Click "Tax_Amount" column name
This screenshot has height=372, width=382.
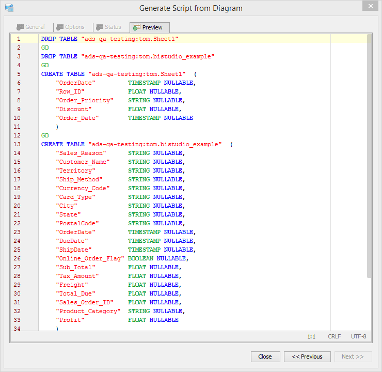(x=77, y=276)
